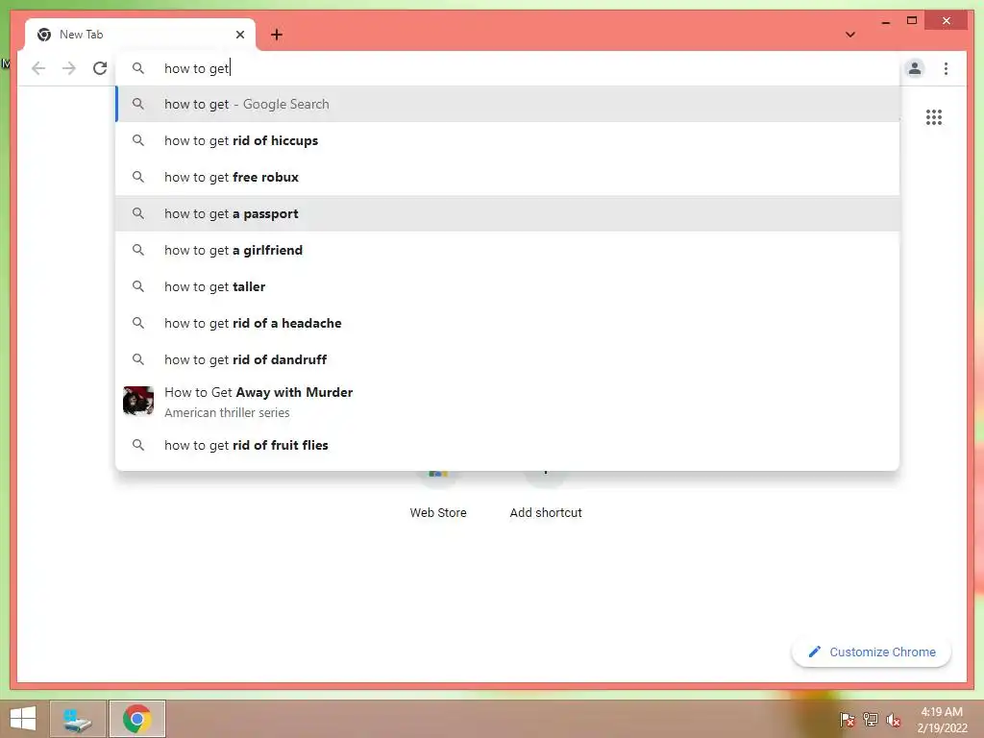Choose 'how to get taller' suggestion
Screen dimensions: 984x738
tap(507, 286)
